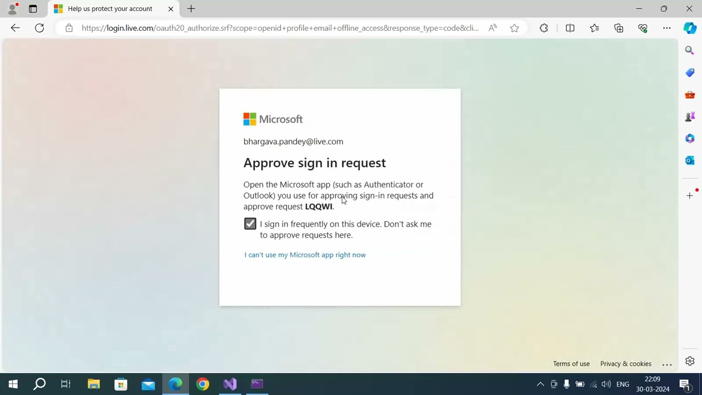
Task: Open the Privacy & cookies link
Action: (x=626, y=364)
